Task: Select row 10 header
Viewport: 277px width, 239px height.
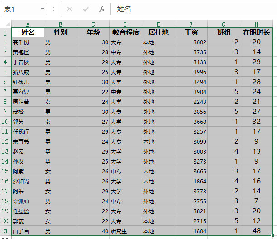Action: click(x=5, y=122)
